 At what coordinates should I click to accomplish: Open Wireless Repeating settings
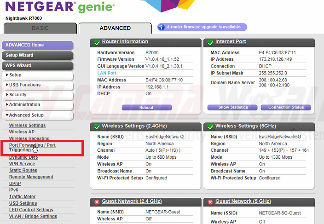[x=29, y=138]
